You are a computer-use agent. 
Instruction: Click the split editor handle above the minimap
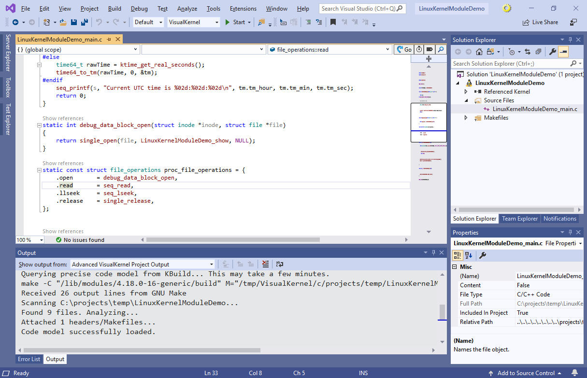(429, 58)
